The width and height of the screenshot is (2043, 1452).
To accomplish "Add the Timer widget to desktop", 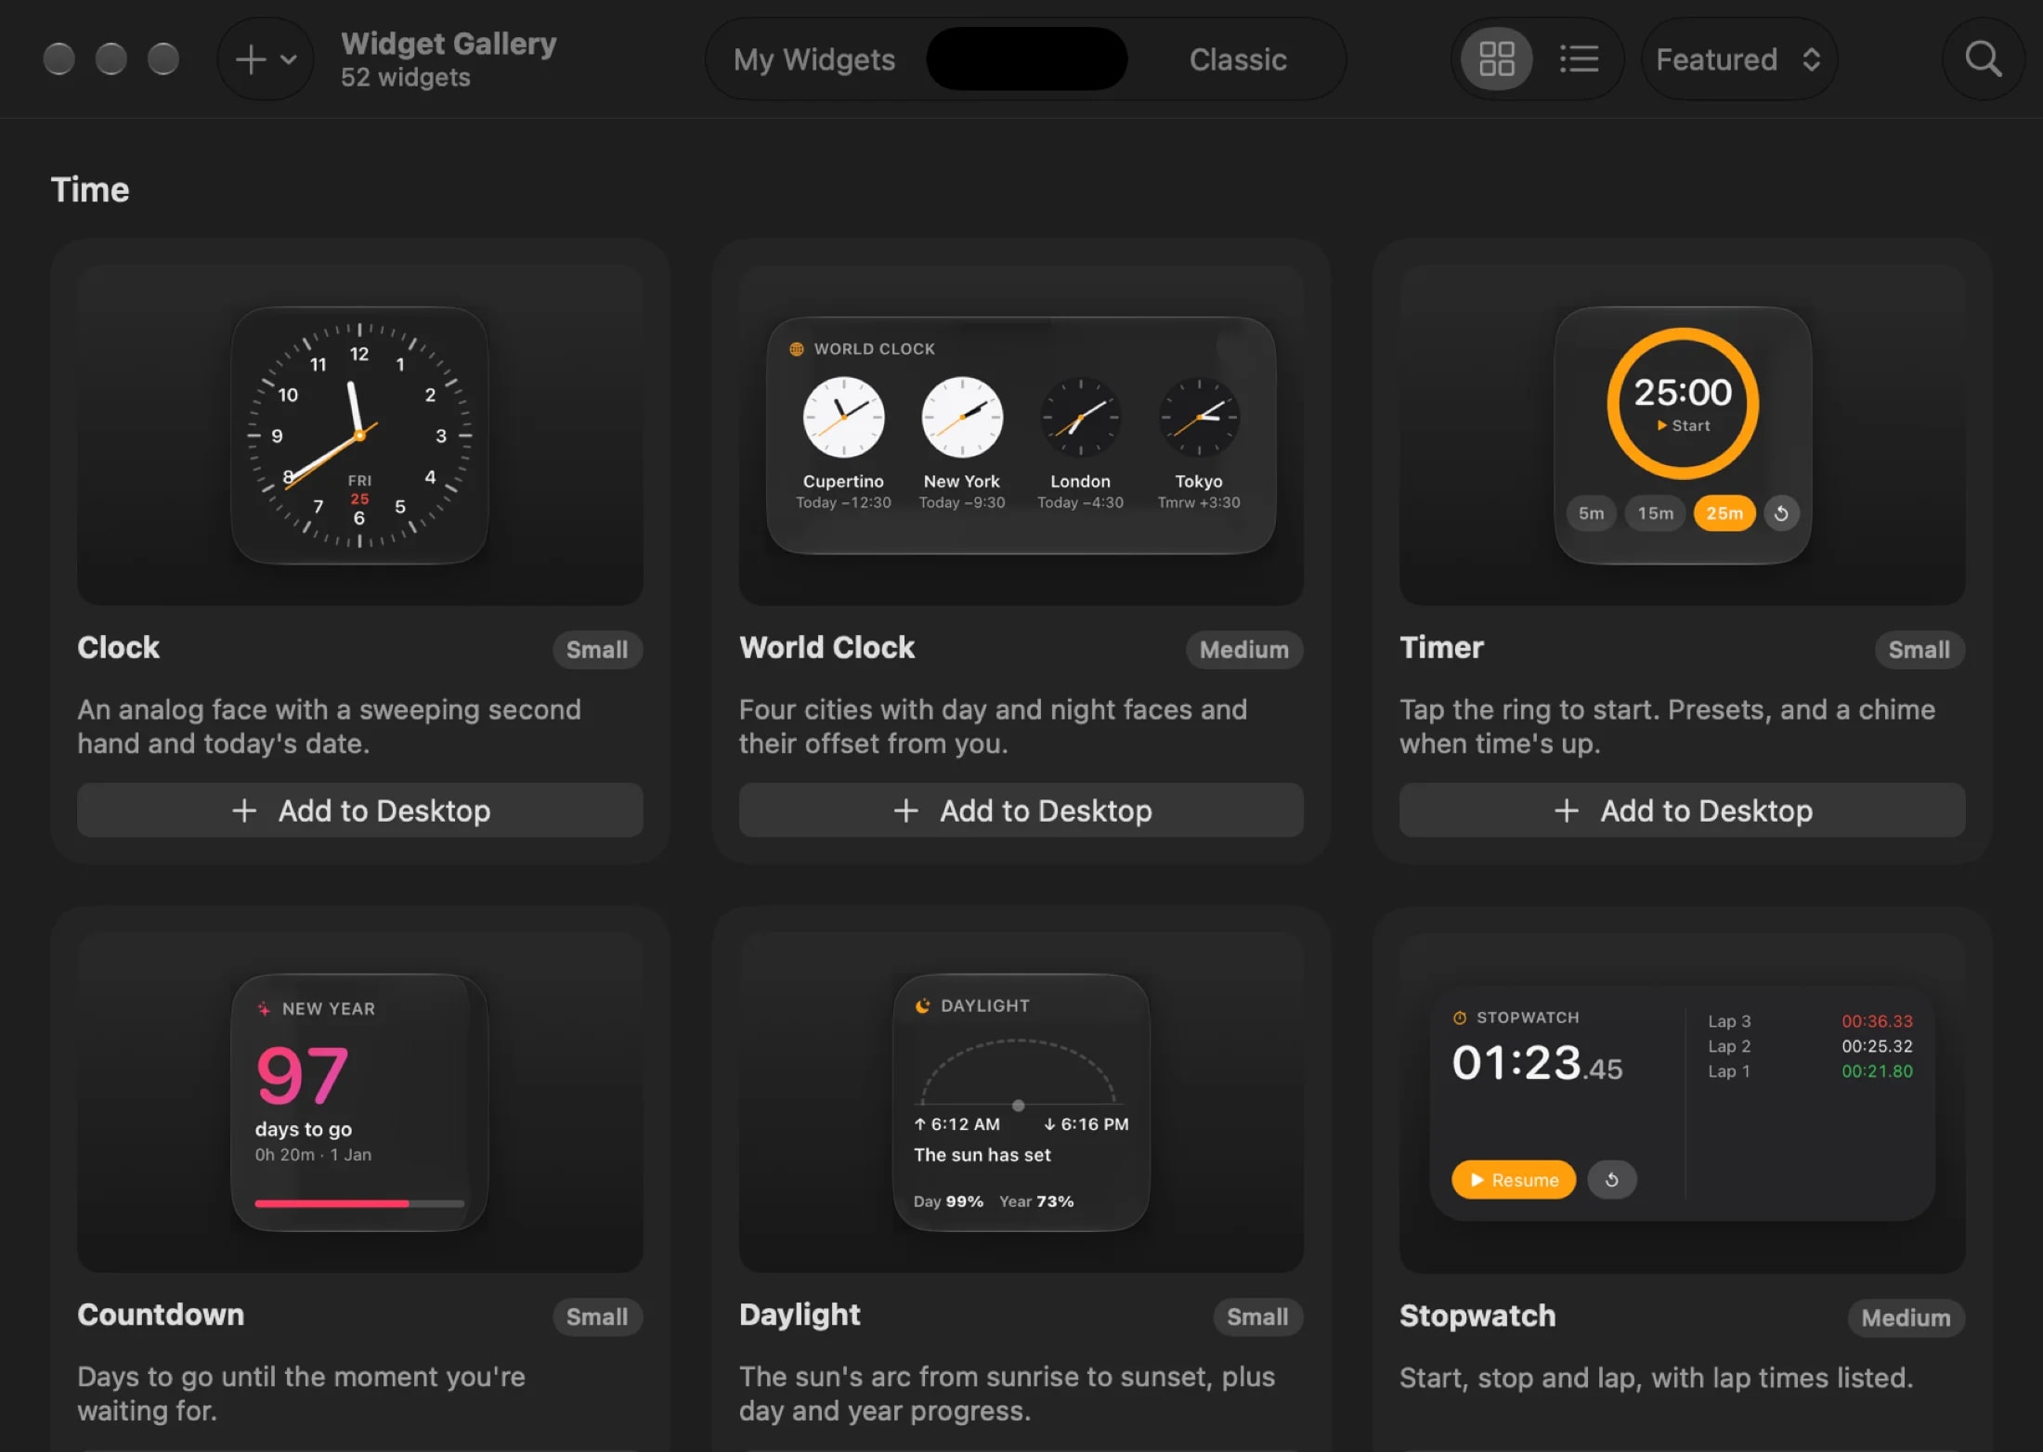I will click(x=1683, y=810).
